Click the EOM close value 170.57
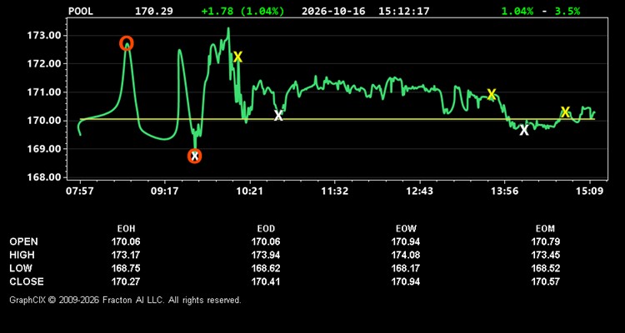625x333 pixels. (x=546, y=281)
